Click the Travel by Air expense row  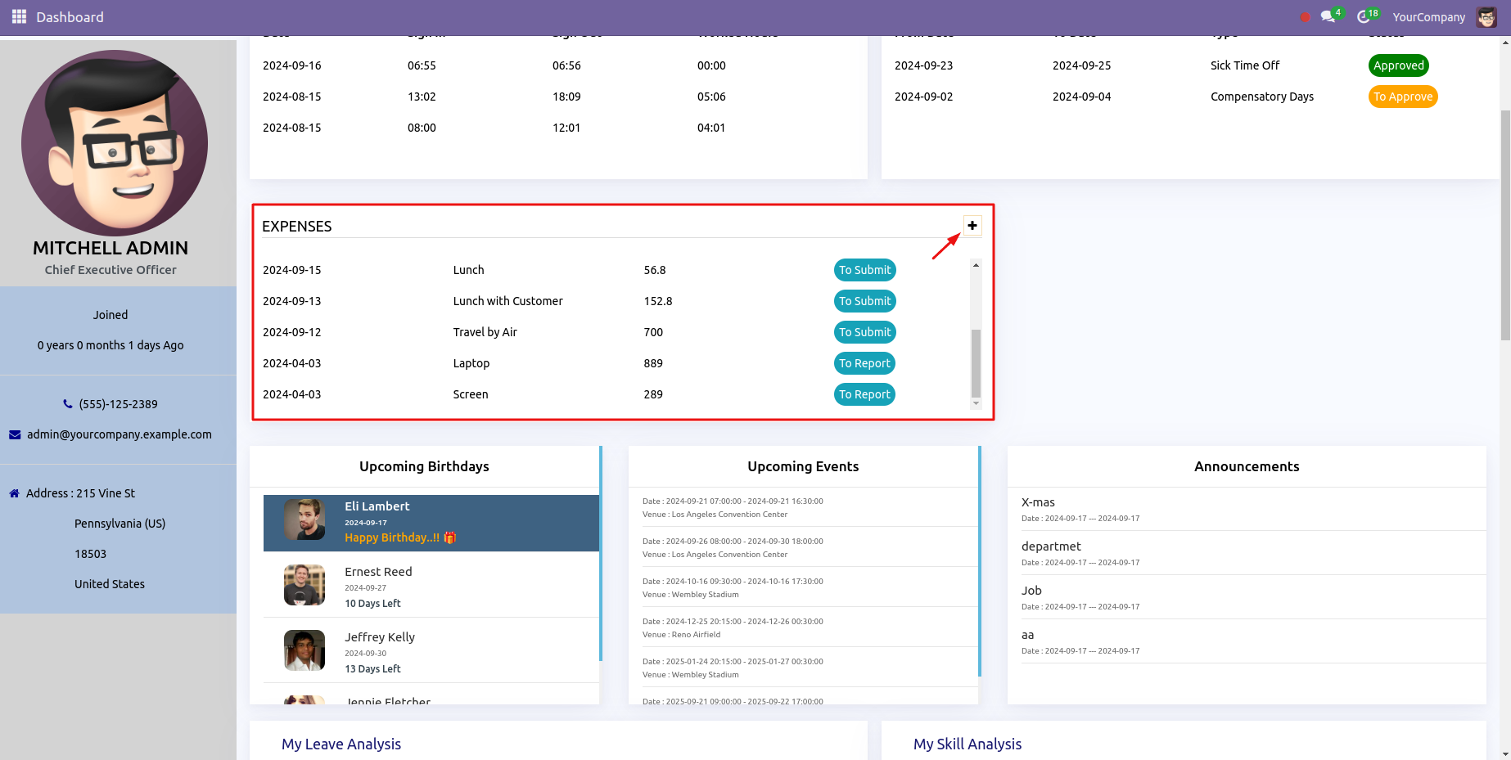(x=485, y=332)
